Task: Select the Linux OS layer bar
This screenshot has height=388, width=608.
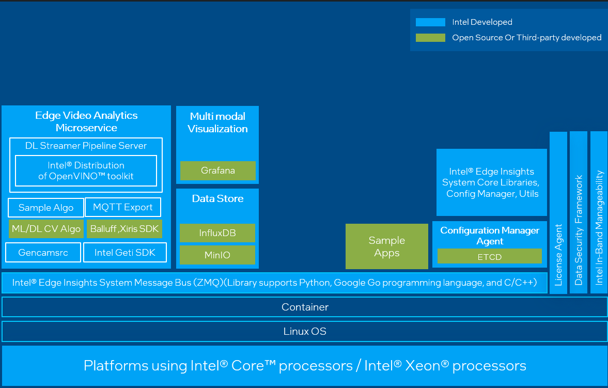Action: [x=305, y=331]
